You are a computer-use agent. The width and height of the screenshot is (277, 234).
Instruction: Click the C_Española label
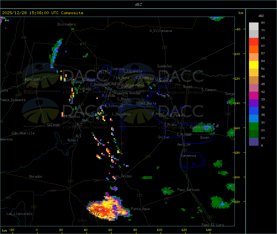tap(133, 71)
